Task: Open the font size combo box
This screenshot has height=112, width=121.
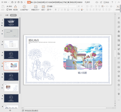Action: (73, 6)
